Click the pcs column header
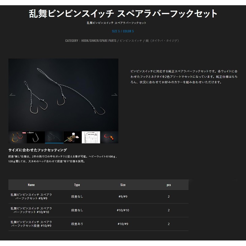 pos(169,185)
